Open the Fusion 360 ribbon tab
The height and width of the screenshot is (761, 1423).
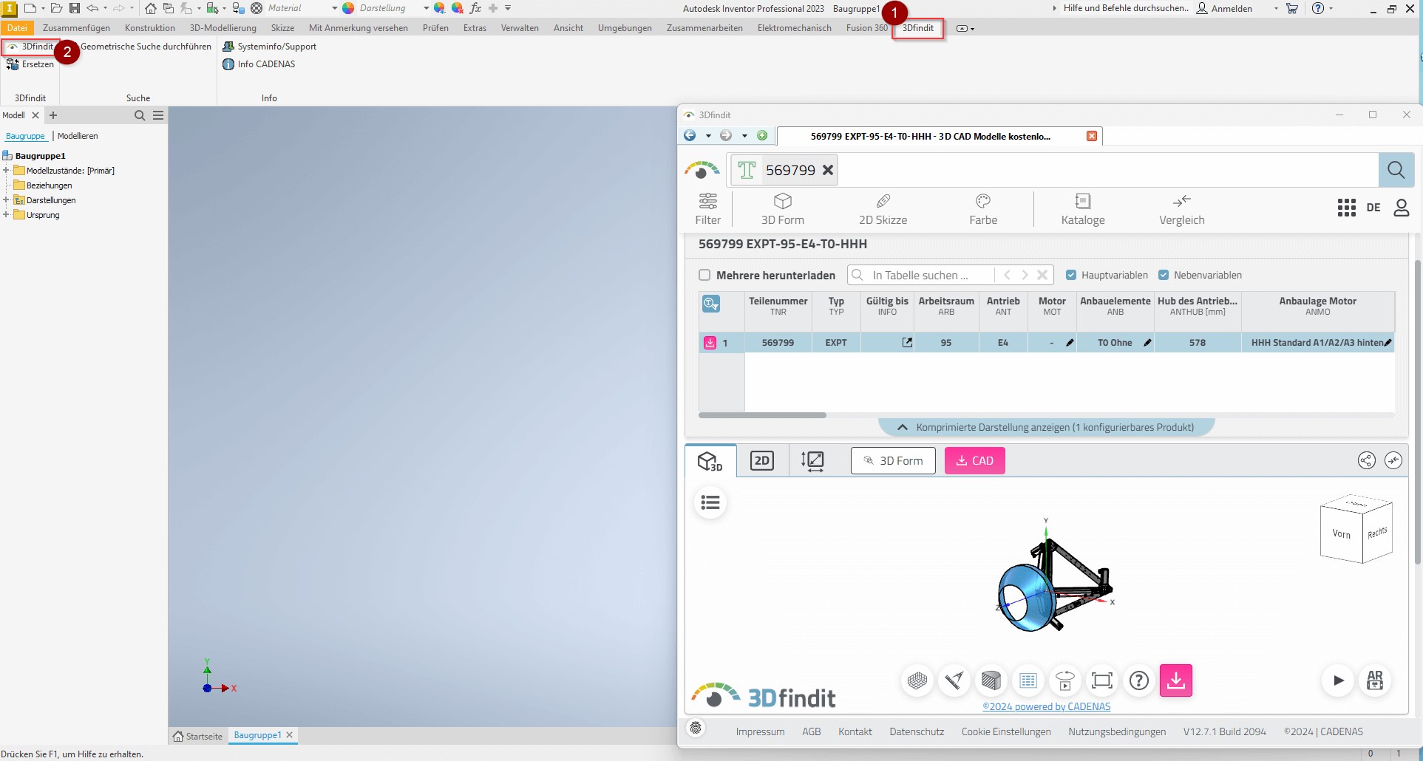[865, 28]
